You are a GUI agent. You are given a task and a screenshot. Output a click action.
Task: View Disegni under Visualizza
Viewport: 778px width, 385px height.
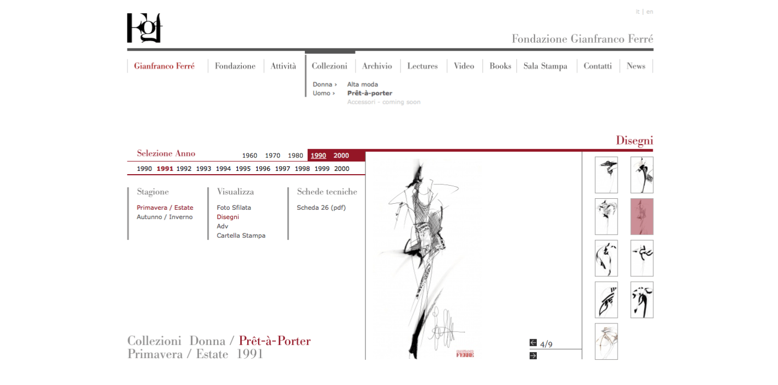point(228,217)
